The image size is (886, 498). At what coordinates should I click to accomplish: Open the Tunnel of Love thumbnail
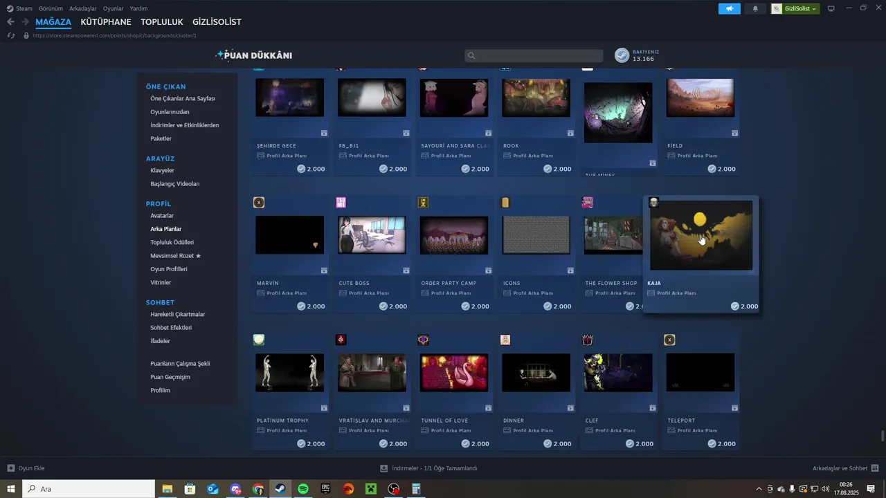point(454,372)
